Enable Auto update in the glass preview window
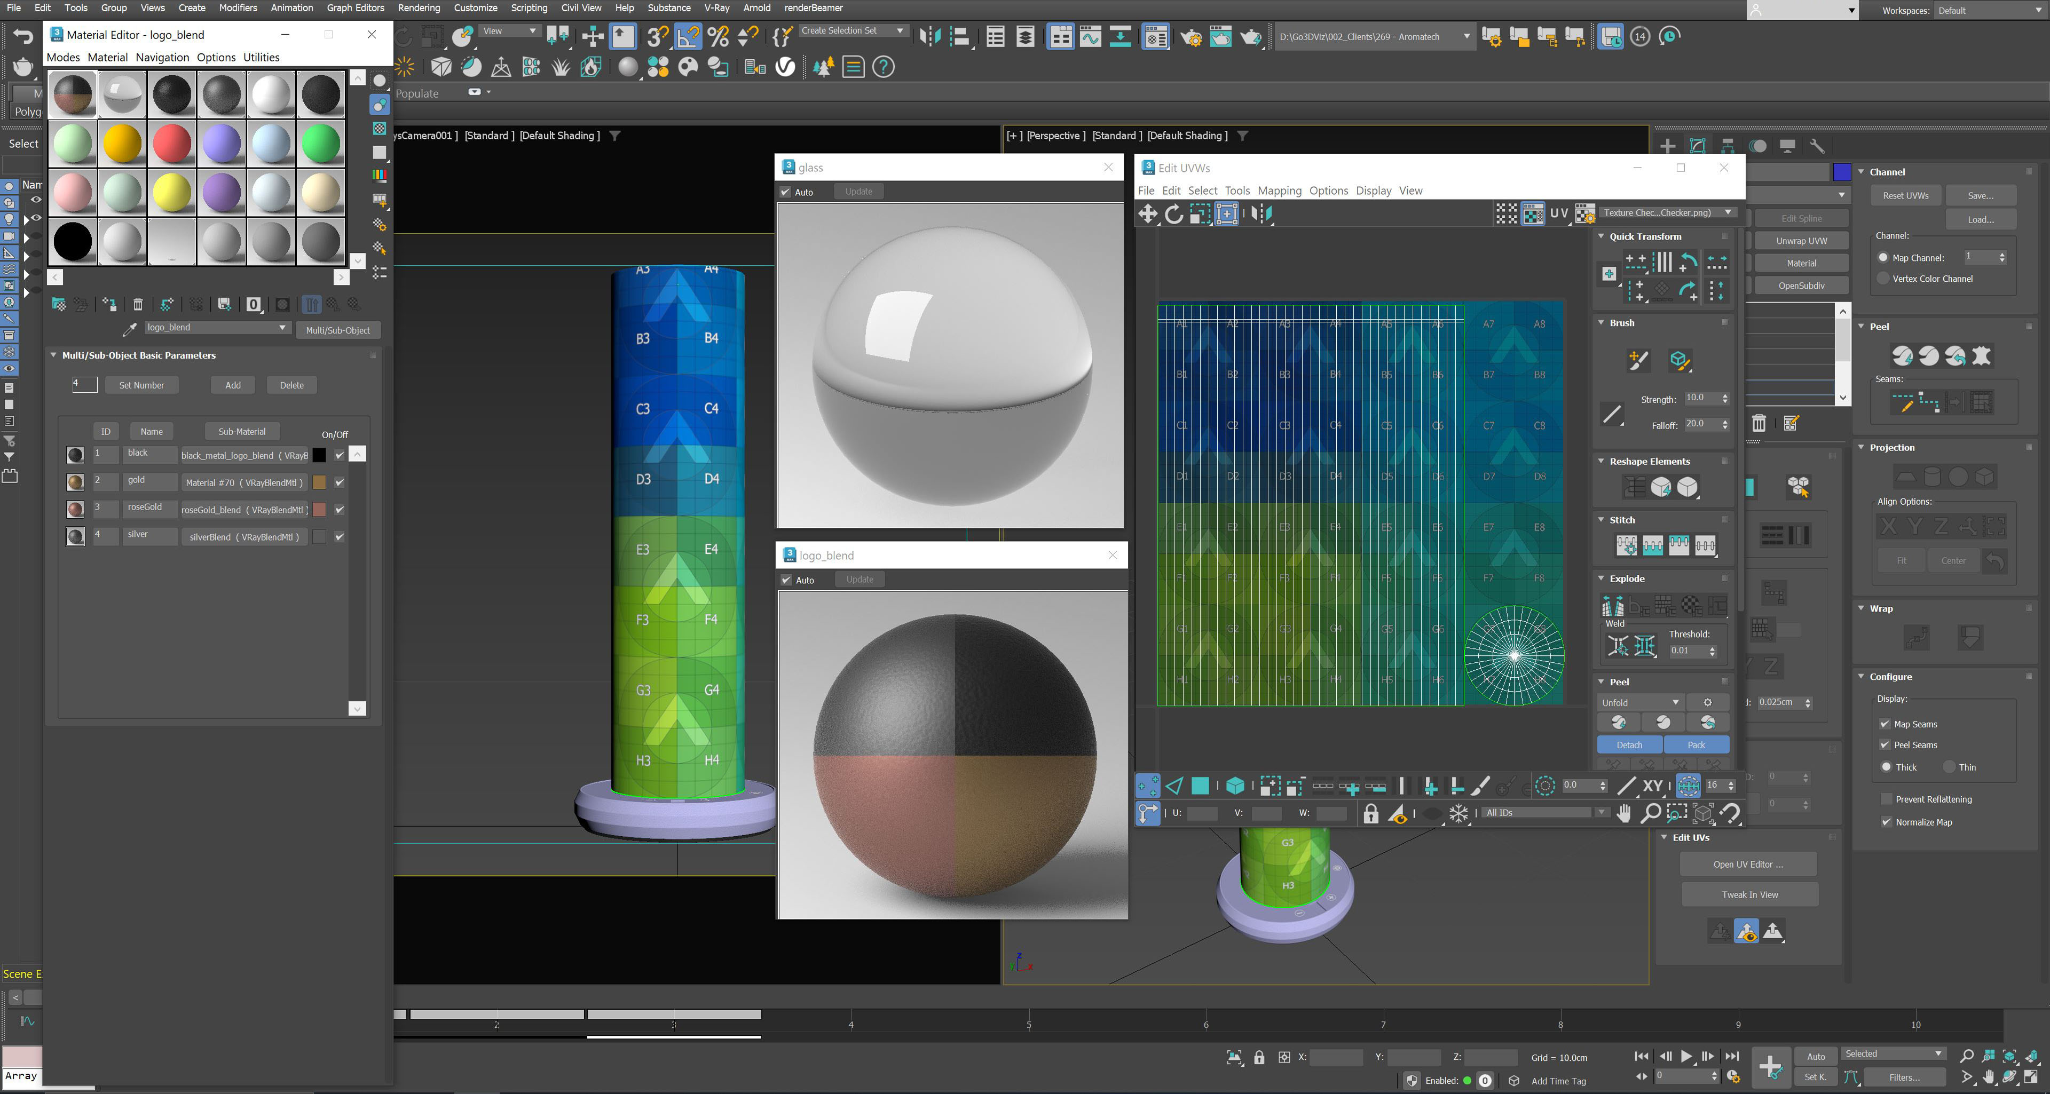The height and width of the screenshot is (1094, 2050). click(x=785, y=191)
